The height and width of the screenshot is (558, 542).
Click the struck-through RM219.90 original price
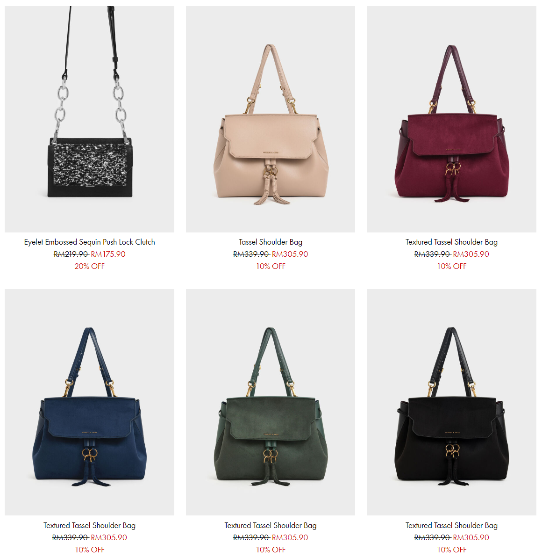pyautogui.click(x=71, y=254)
